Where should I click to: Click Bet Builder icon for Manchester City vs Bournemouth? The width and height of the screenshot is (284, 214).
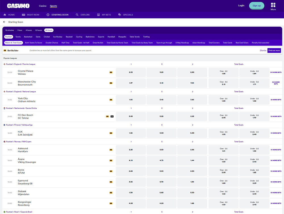[111, 83]
